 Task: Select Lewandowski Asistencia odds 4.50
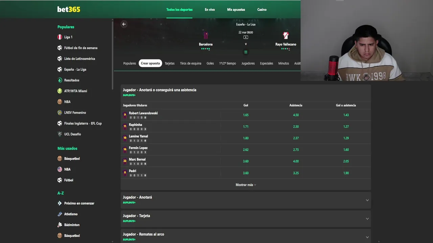click(x=296, y=115)
